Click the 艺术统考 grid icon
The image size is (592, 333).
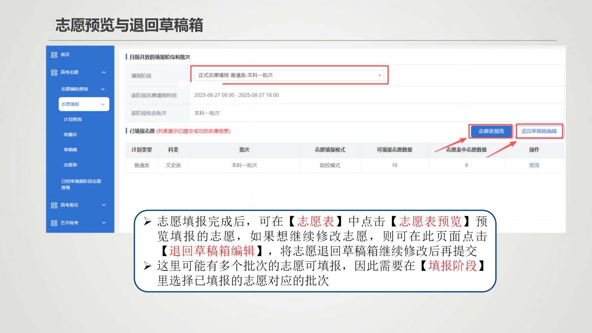(54, 223)
